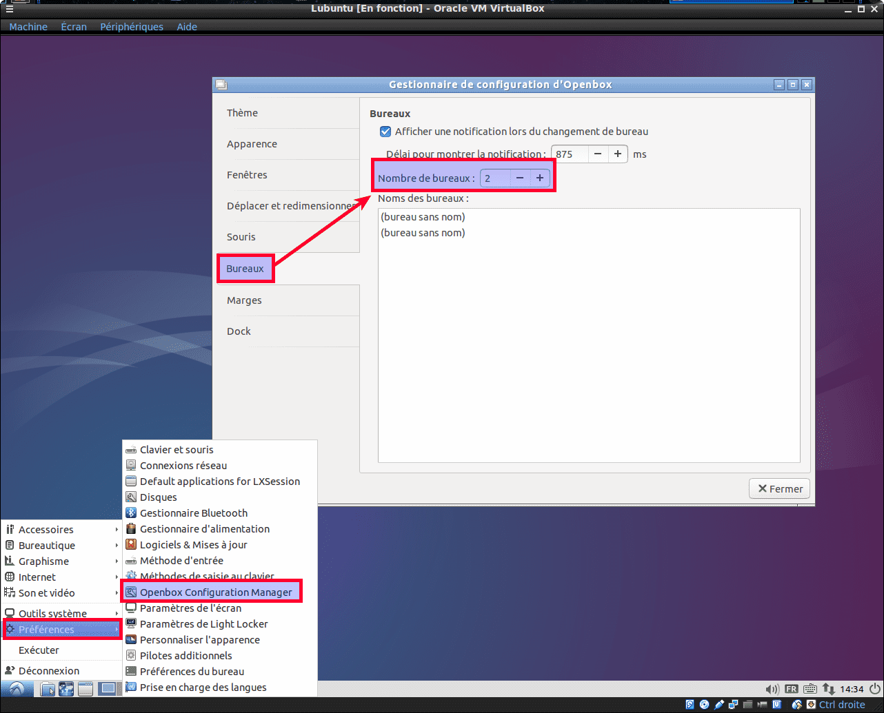This screenshot has height=713, width=884.
Task: Open Personnaliser l'apparence menu entry
Action: pyautogui.click(x=220, y=640)
